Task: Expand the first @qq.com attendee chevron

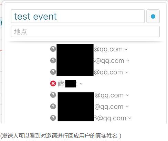Action: tap(126, 49)
